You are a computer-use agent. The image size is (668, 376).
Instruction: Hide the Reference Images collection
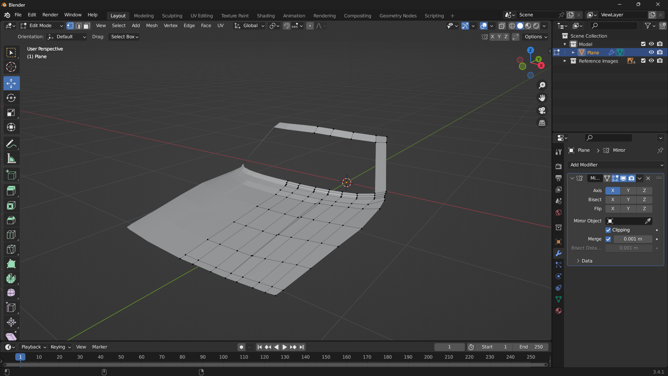pos(651,61)
